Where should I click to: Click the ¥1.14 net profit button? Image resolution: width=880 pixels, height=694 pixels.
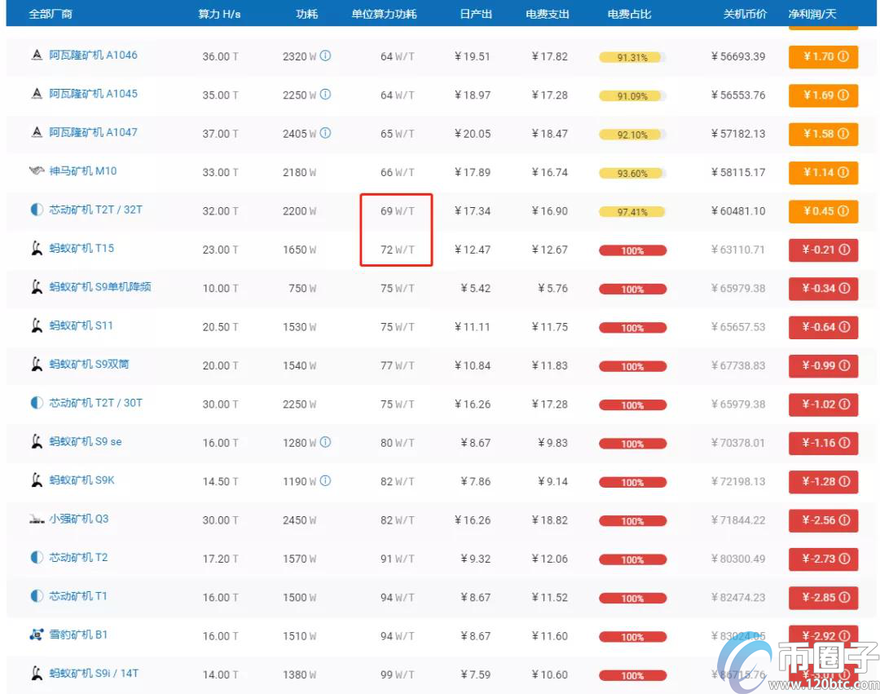(x=823, y=173)
